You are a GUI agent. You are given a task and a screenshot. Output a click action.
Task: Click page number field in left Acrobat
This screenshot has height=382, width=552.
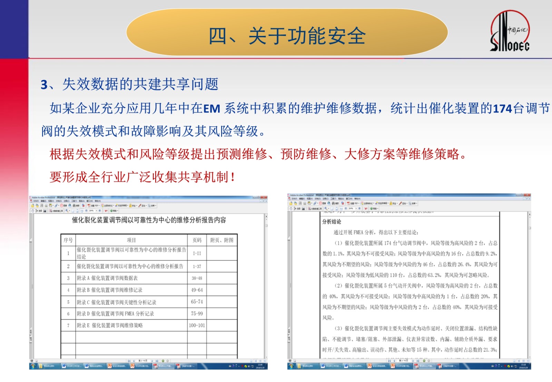coord(143,361)
